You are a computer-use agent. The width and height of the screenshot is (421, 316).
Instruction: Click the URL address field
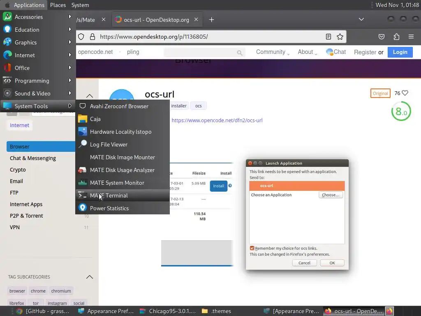click(x=210, y=37)
